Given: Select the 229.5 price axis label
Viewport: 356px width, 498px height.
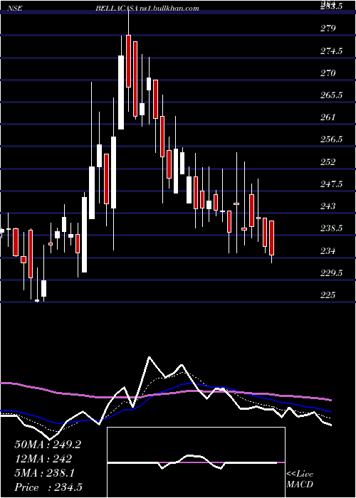Looking at the screenshot, I should pos(332,272).
